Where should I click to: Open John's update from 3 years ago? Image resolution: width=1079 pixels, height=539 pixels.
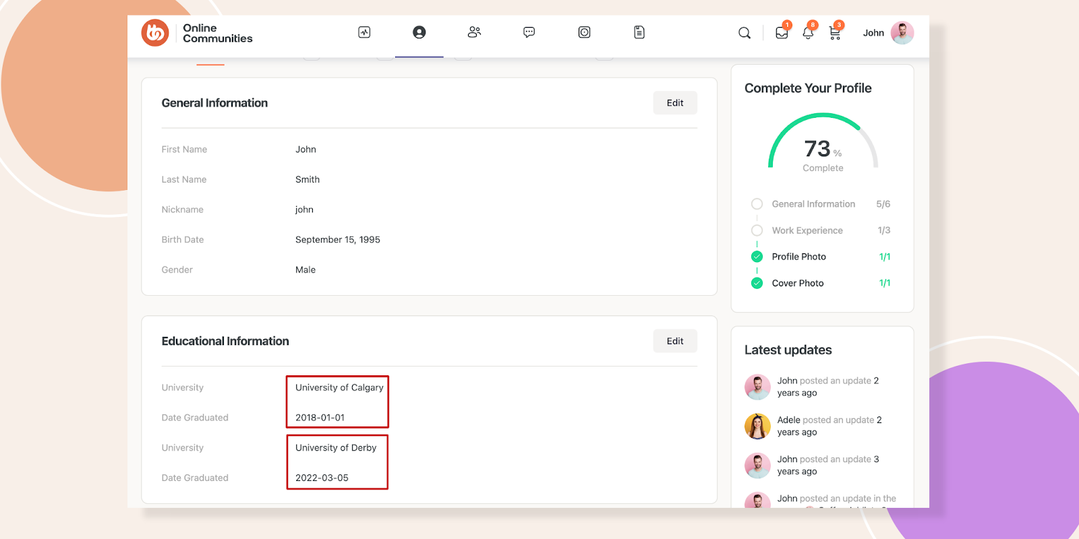[827, 465]
